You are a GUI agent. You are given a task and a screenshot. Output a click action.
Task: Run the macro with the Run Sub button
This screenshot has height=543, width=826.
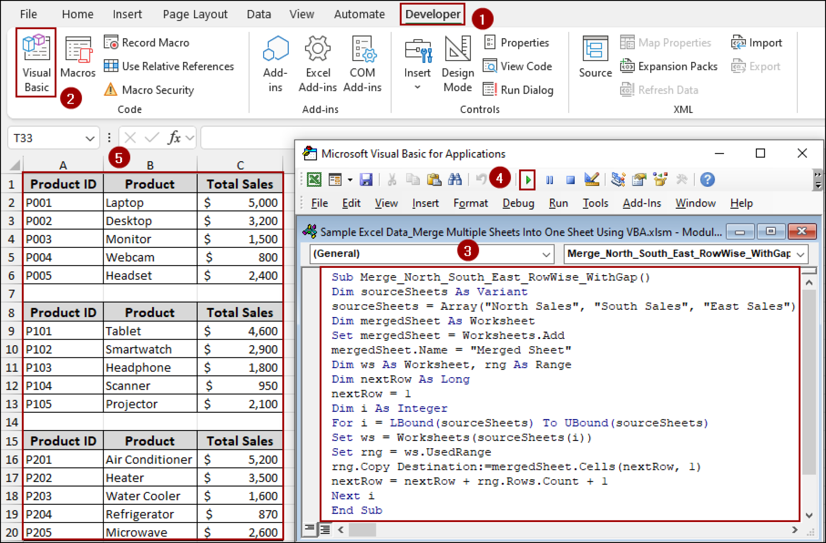pyautogui.click(x=528, y=180)
